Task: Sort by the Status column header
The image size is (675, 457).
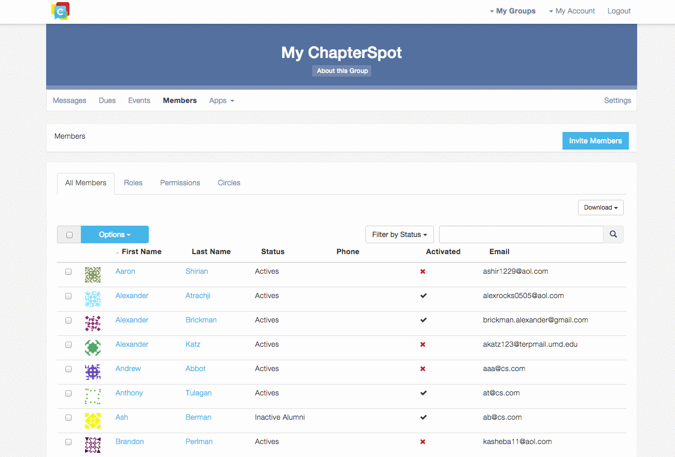Action: coord(273,252)
